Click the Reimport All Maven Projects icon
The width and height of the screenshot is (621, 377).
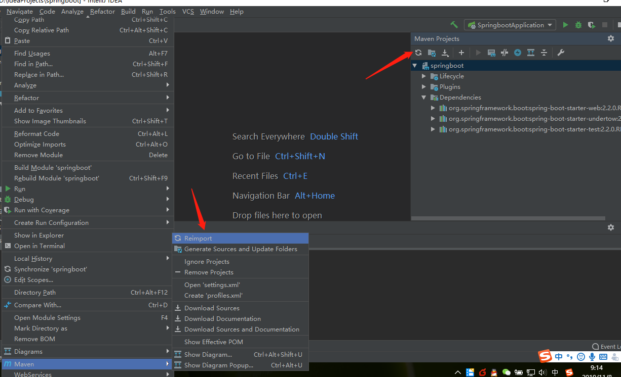click(418, 53)
